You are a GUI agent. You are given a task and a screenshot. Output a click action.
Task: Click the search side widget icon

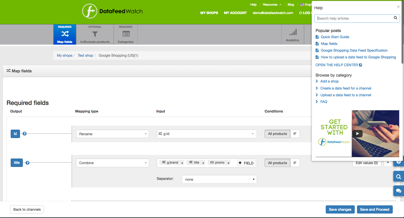coord(398,177)
